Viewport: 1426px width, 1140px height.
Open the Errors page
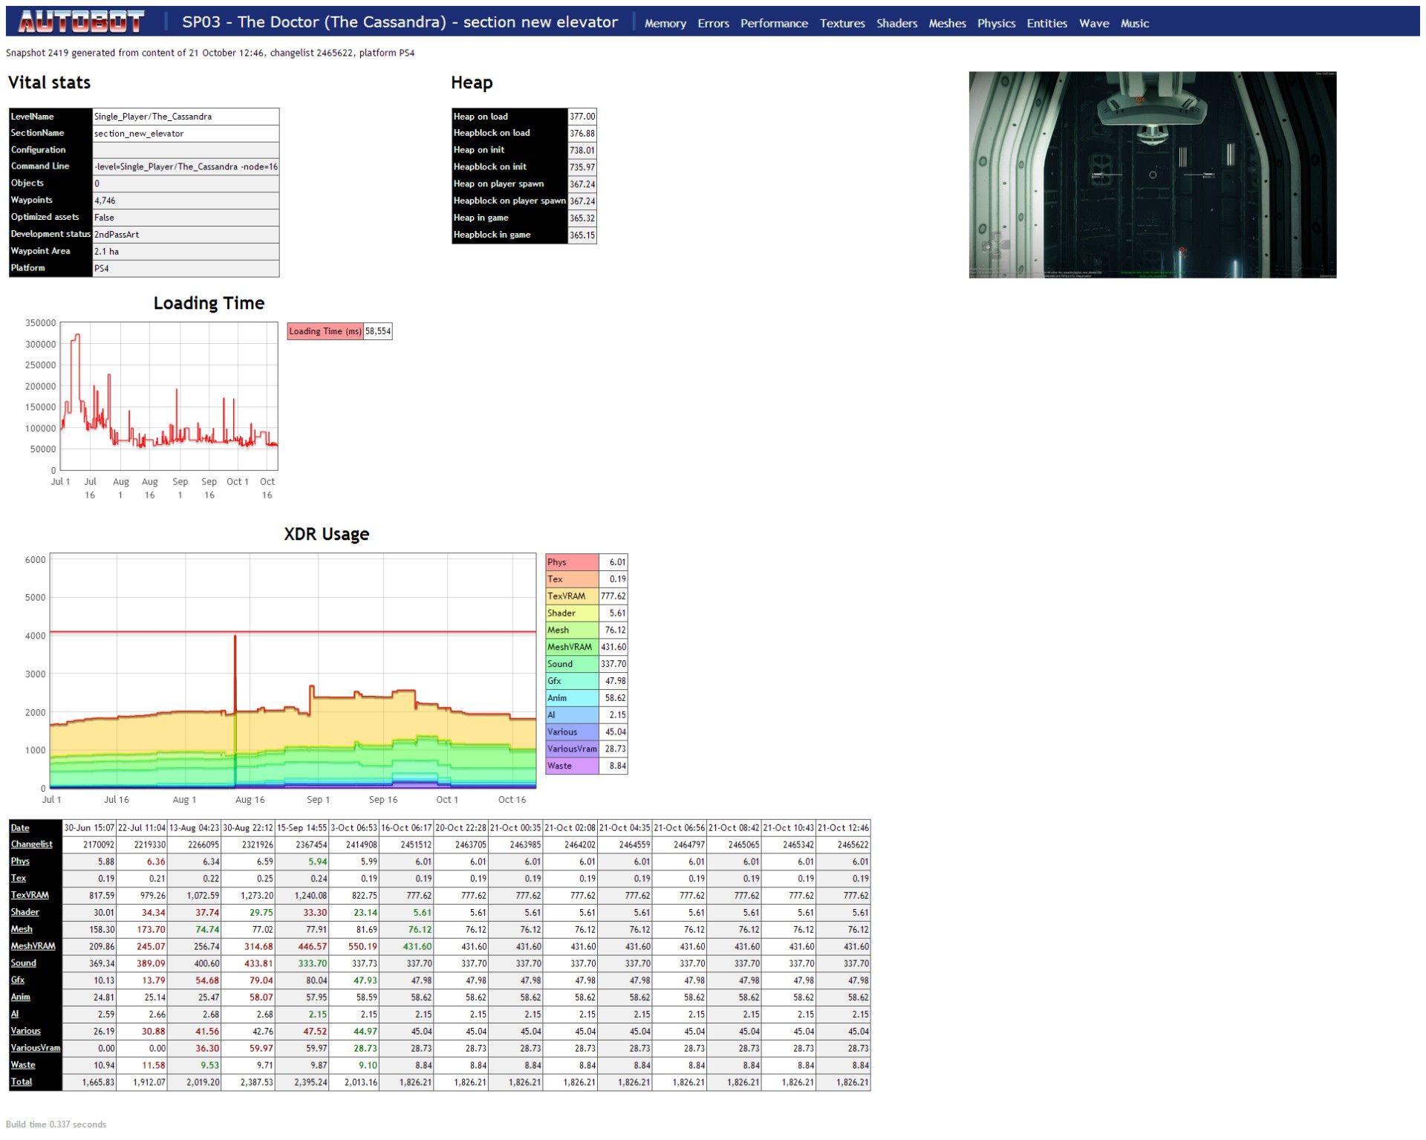tap(713, 23)
